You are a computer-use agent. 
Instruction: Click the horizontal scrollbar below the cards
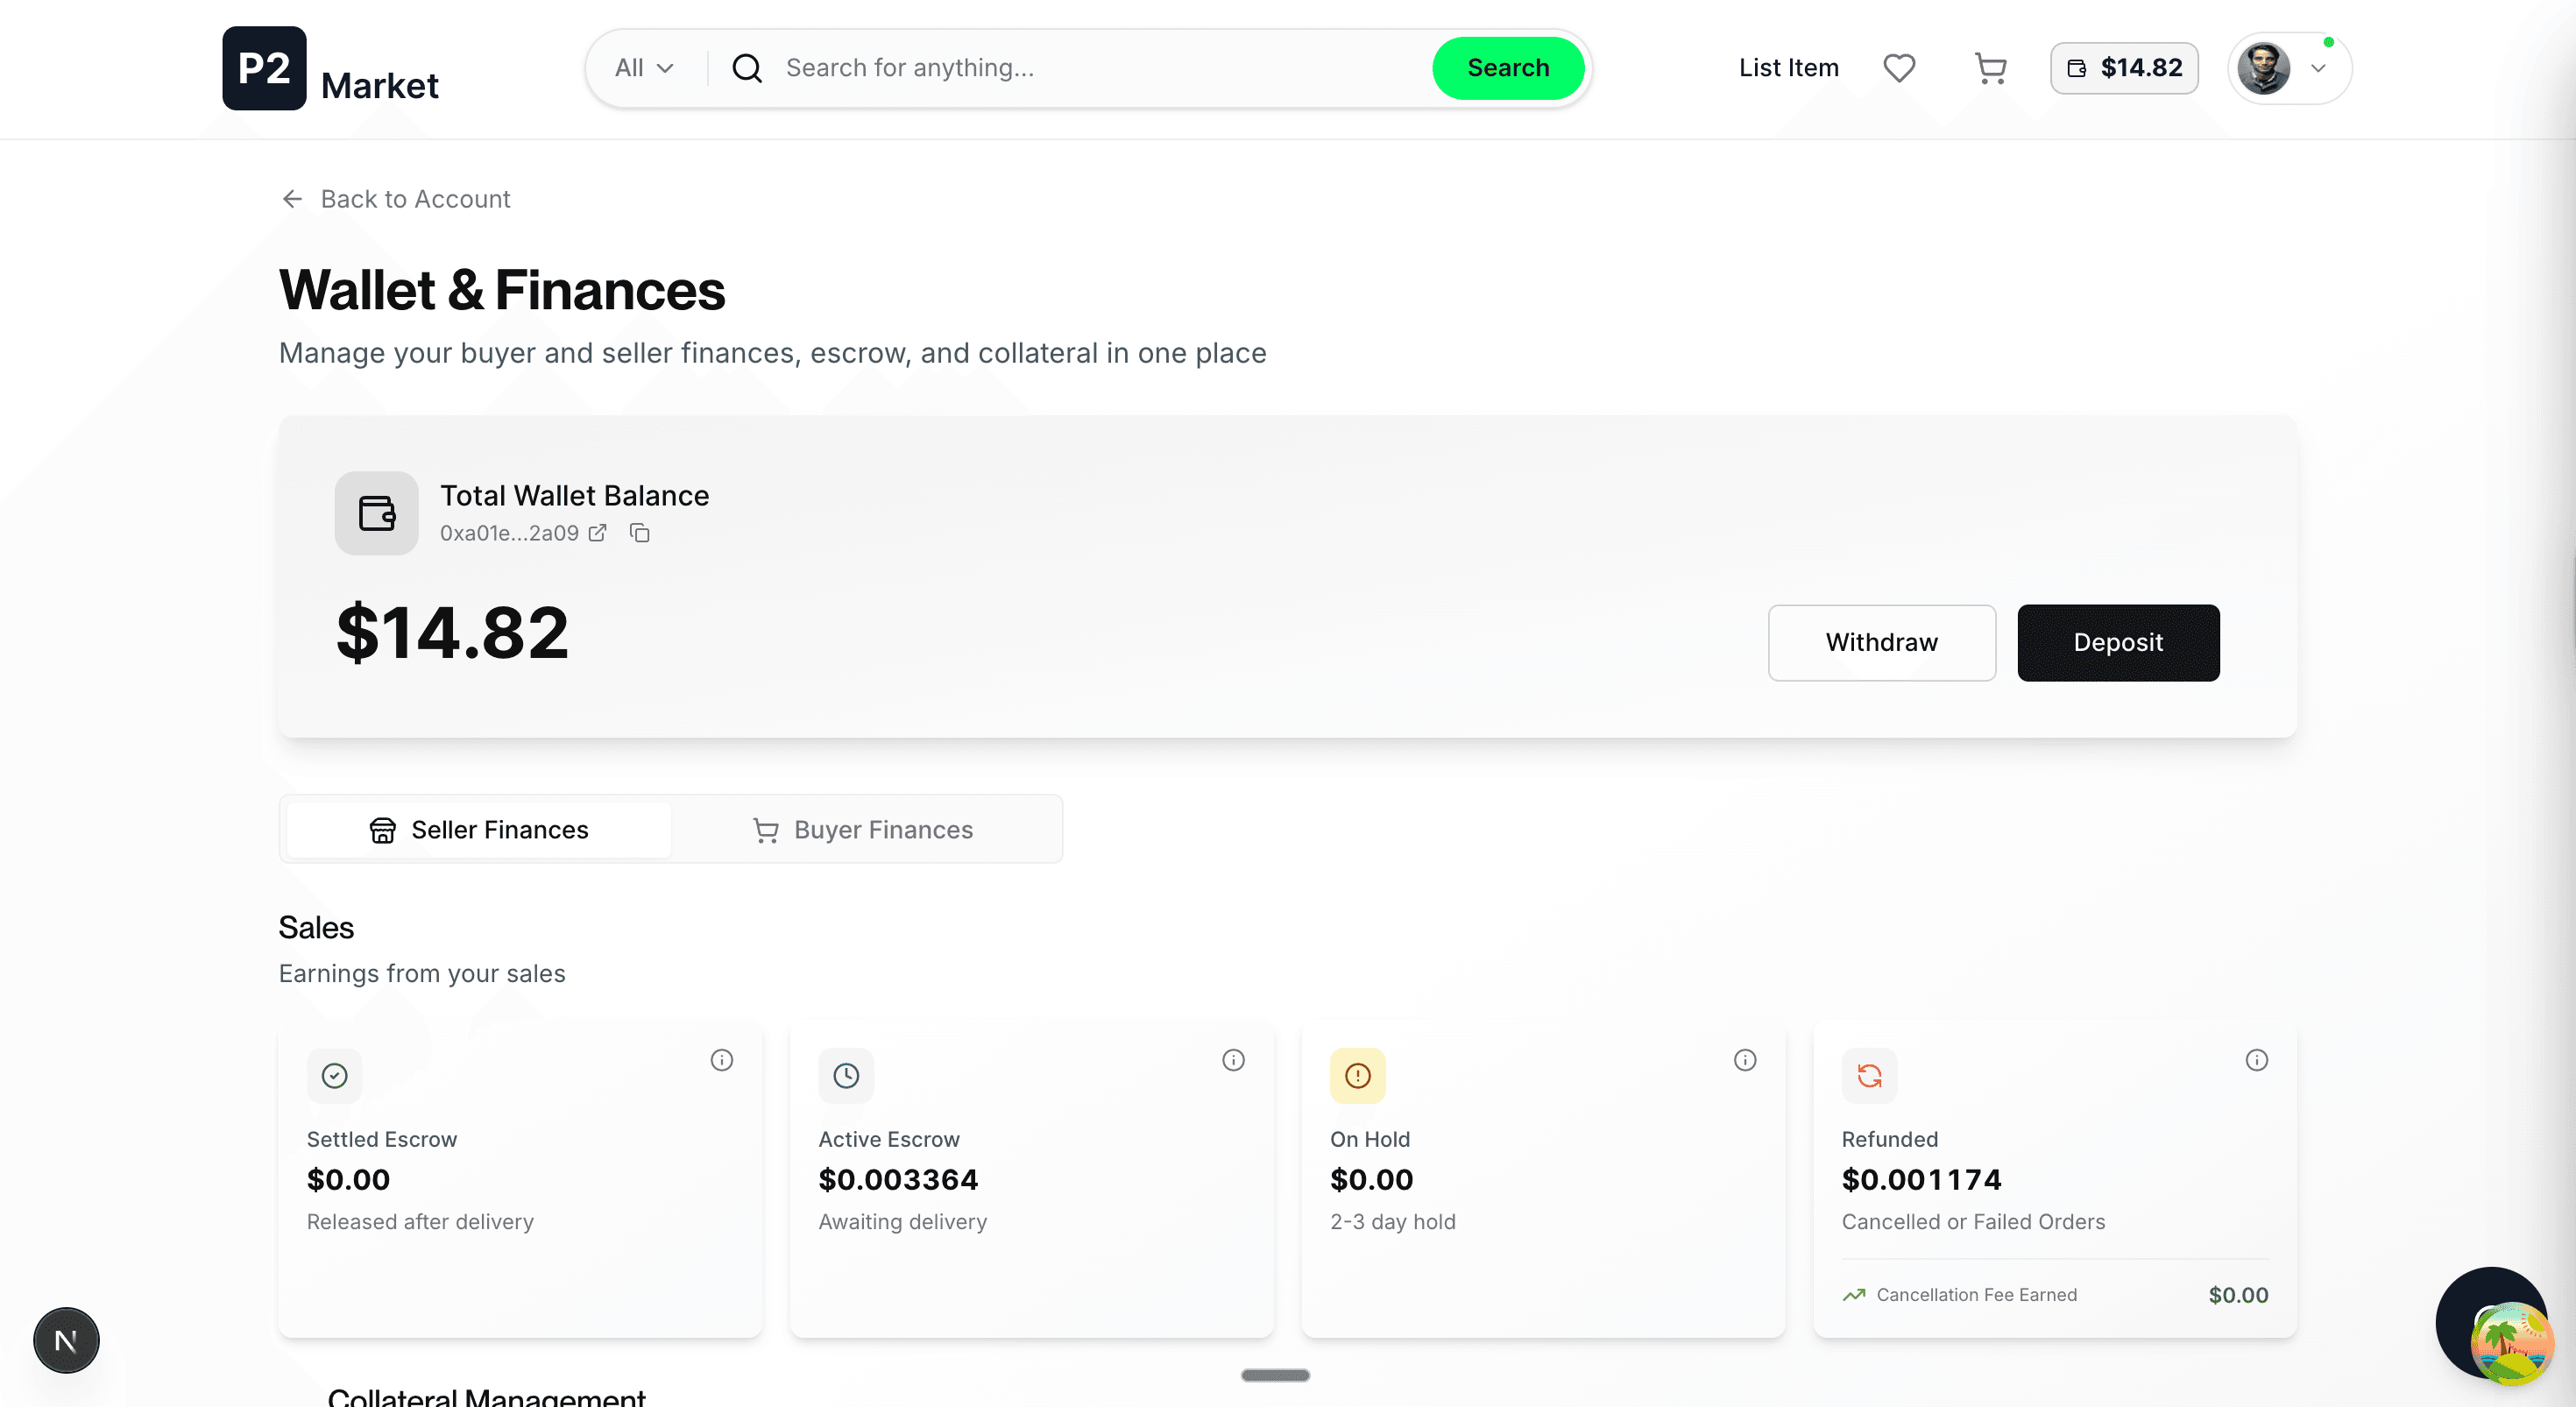(x=1274, y=1375)
